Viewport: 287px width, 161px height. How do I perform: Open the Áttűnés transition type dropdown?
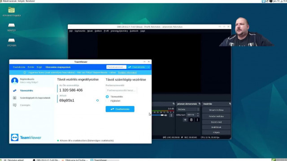coord(188,109)
